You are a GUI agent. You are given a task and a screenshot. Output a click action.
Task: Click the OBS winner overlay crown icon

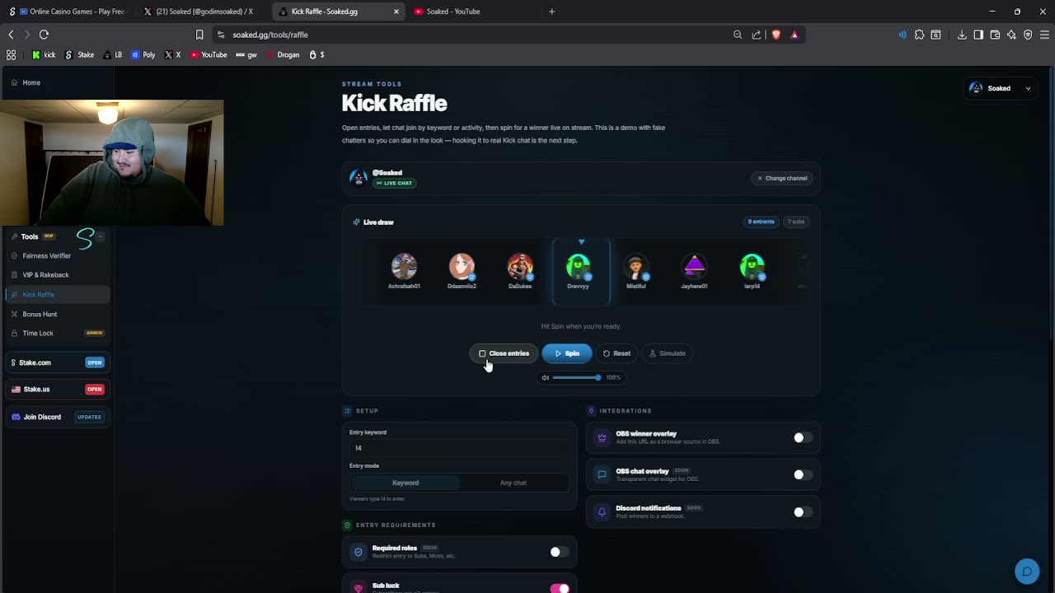[602, 437]
